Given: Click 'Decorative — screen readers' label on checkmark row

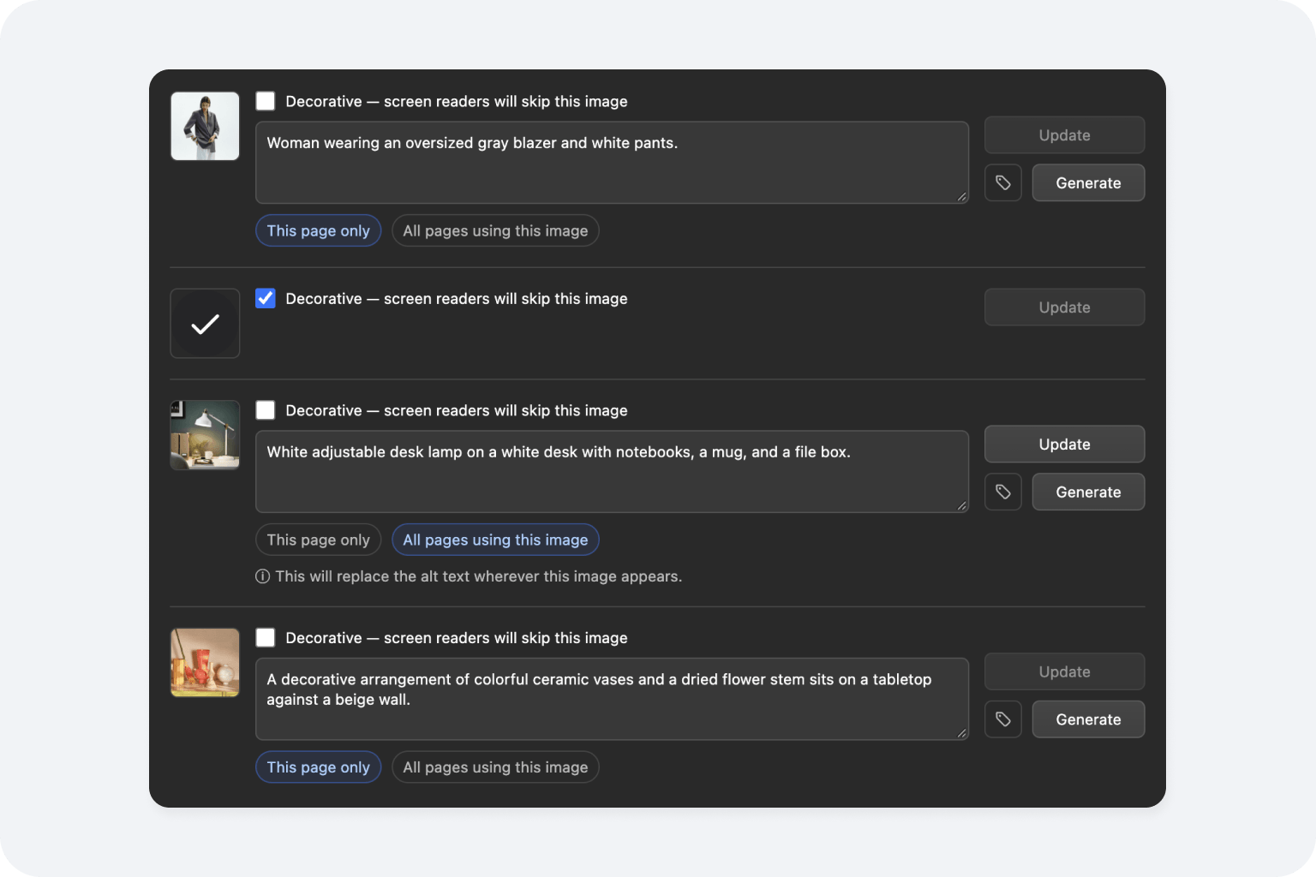Looking at the screenshot, I should tap(456, 299).
